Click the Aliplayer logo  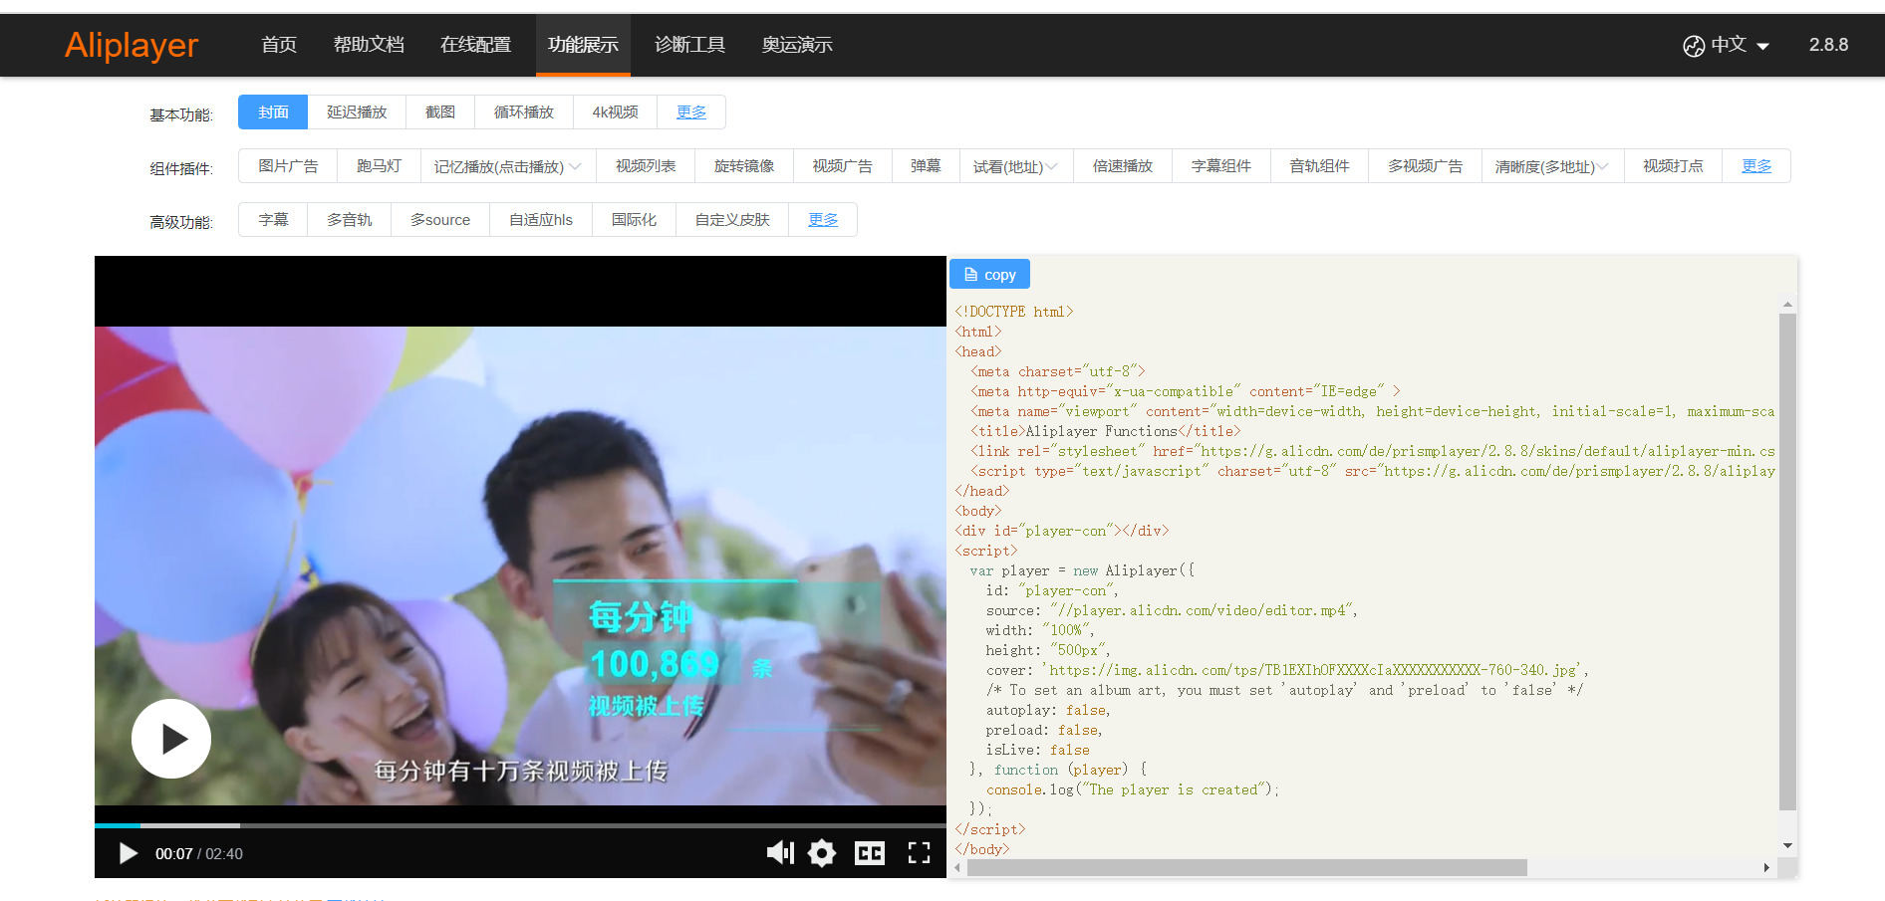pyautogui.click(x=132, y=45)
